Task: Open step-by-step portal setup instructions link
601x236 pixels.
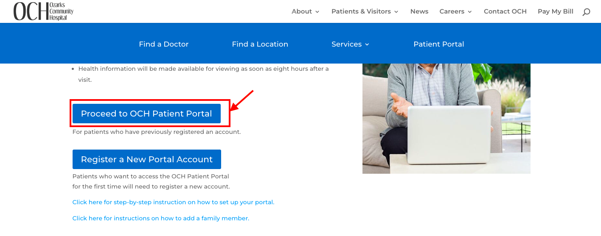Action: point(173,202)
